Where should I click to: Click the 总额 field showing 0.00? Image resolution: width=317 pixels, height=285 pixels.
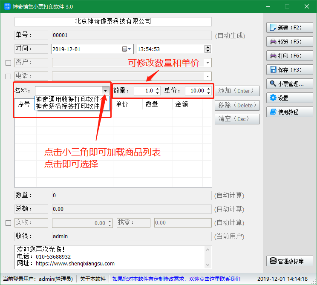click(x=132, y=209)
